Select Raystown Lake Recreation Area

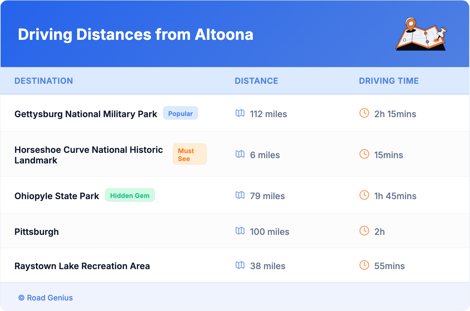82,266
